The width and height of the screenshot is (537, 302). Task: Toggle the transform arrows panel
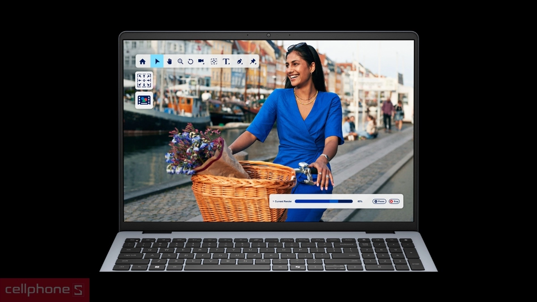click(x=144, y=81)
